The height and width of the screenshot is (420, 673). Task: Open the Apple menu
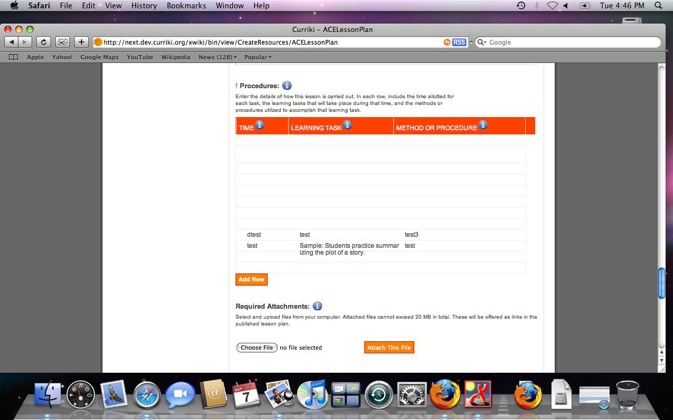15,5
